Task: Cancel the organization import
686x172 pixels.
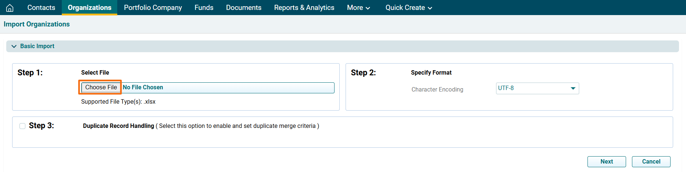Action: click(x=651, y=162)
